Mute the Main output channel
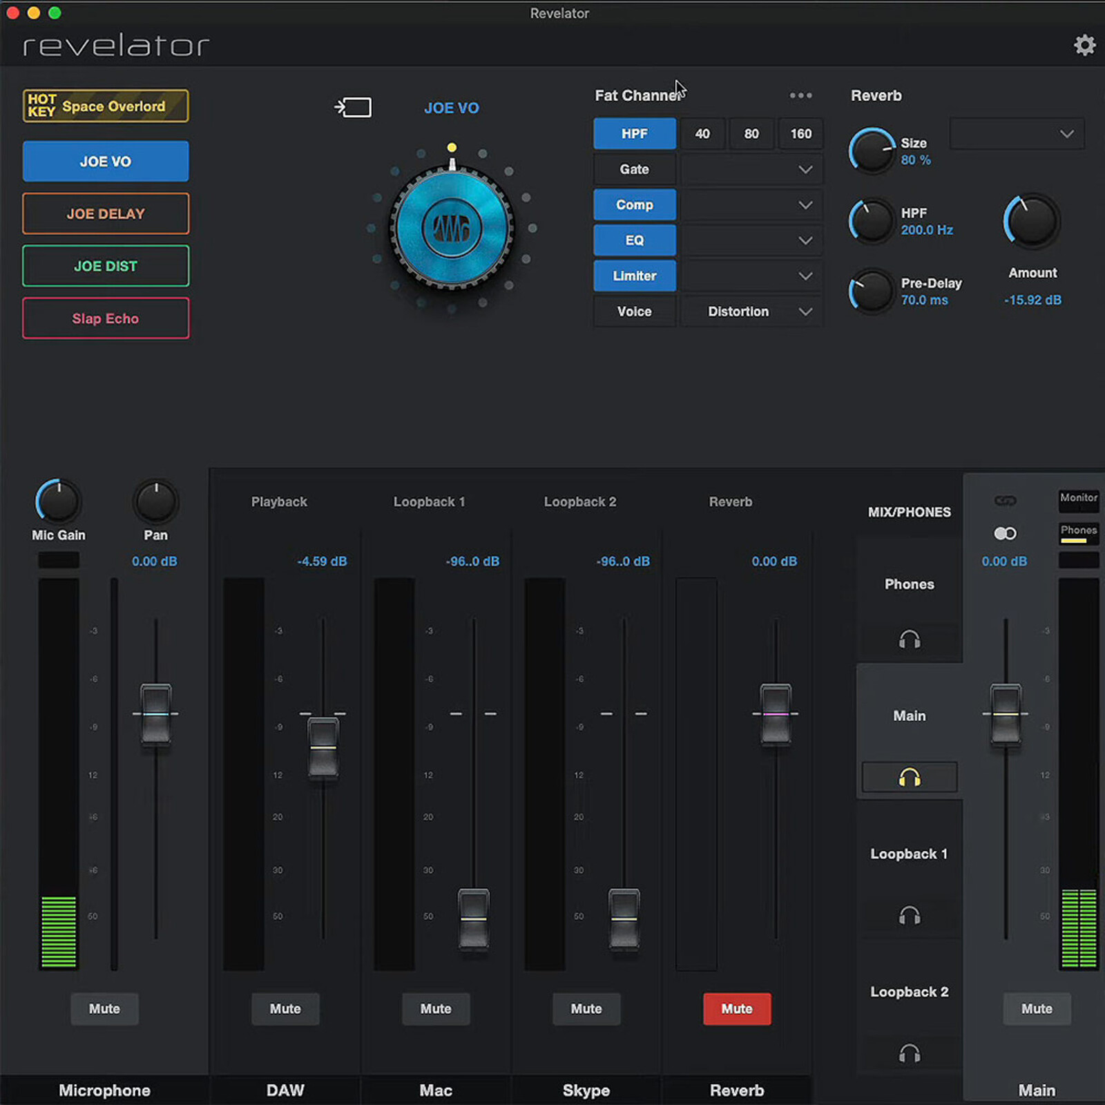The width and height of the screenshot is (1105, 1105). point(1037,1008)
